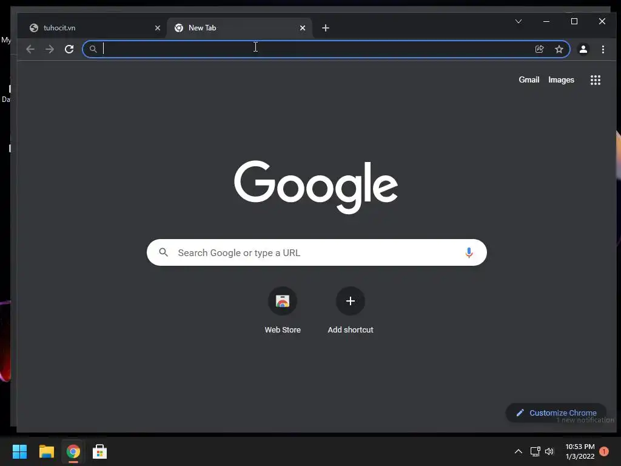Open the Windows Start menu

[19, 451]
